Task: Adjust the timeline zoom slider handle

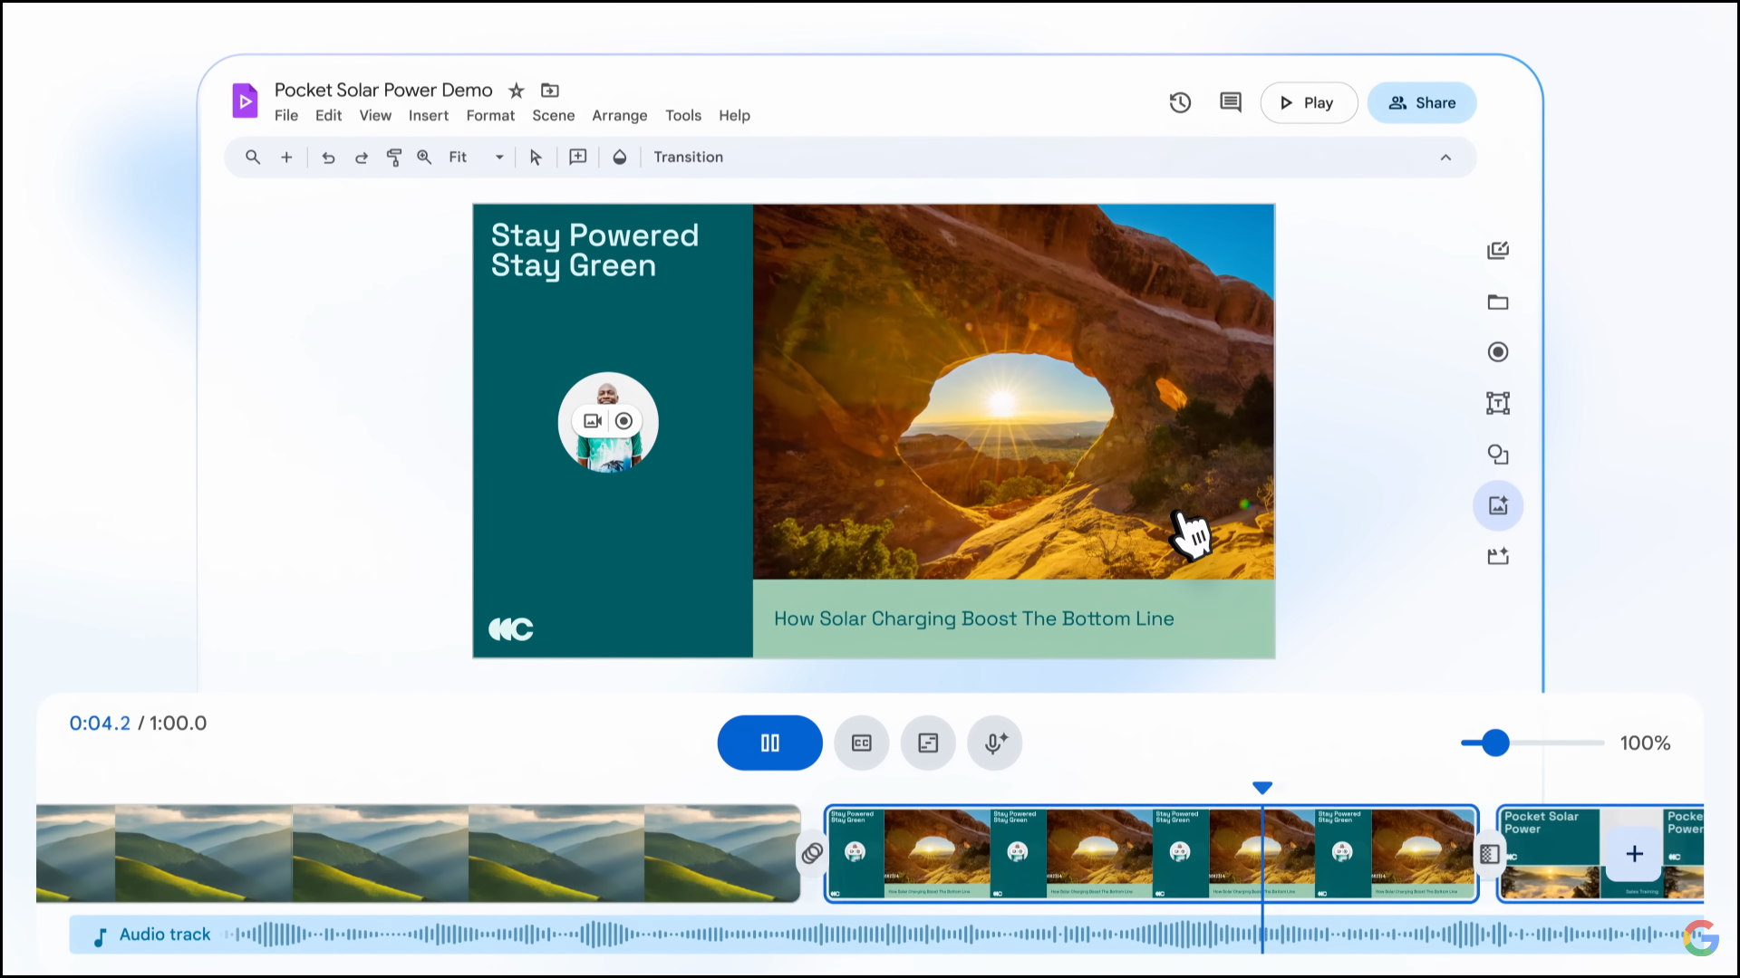Action: tap(1495, 743)
